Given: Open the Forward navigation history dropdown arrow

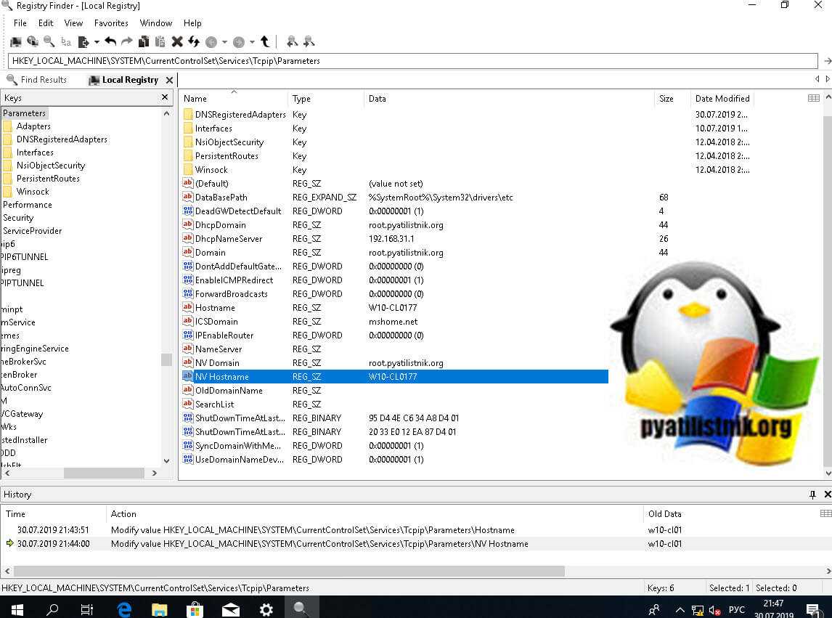Looking at the screenshot, I should point(251,42).
